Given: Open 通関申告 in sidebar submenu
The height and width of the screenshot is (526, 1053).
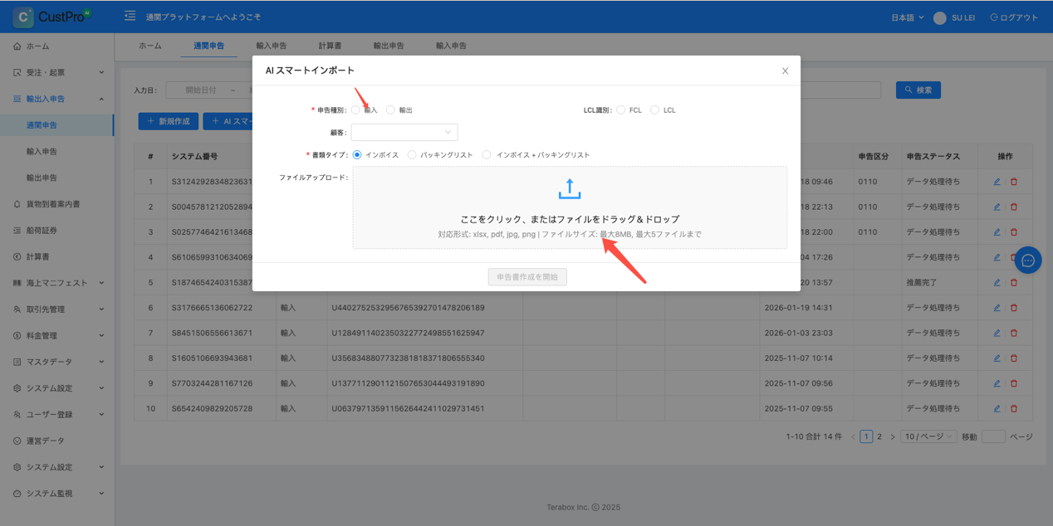Looking at the screenshot, I should click(42, 125).
